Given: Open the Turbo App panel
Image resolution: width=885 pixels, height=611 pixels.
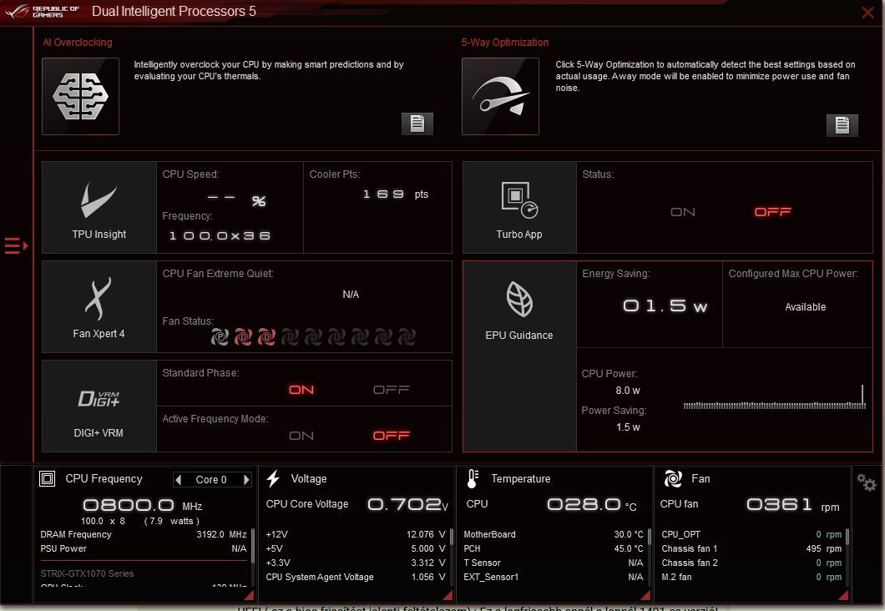Looking at the screenshot, I should (x=519, y=208).
